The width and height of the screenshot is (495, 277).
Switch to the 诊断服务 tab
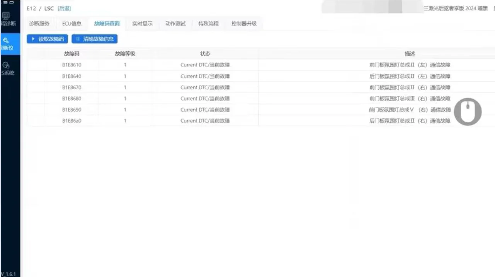click(x=39, y=24)
